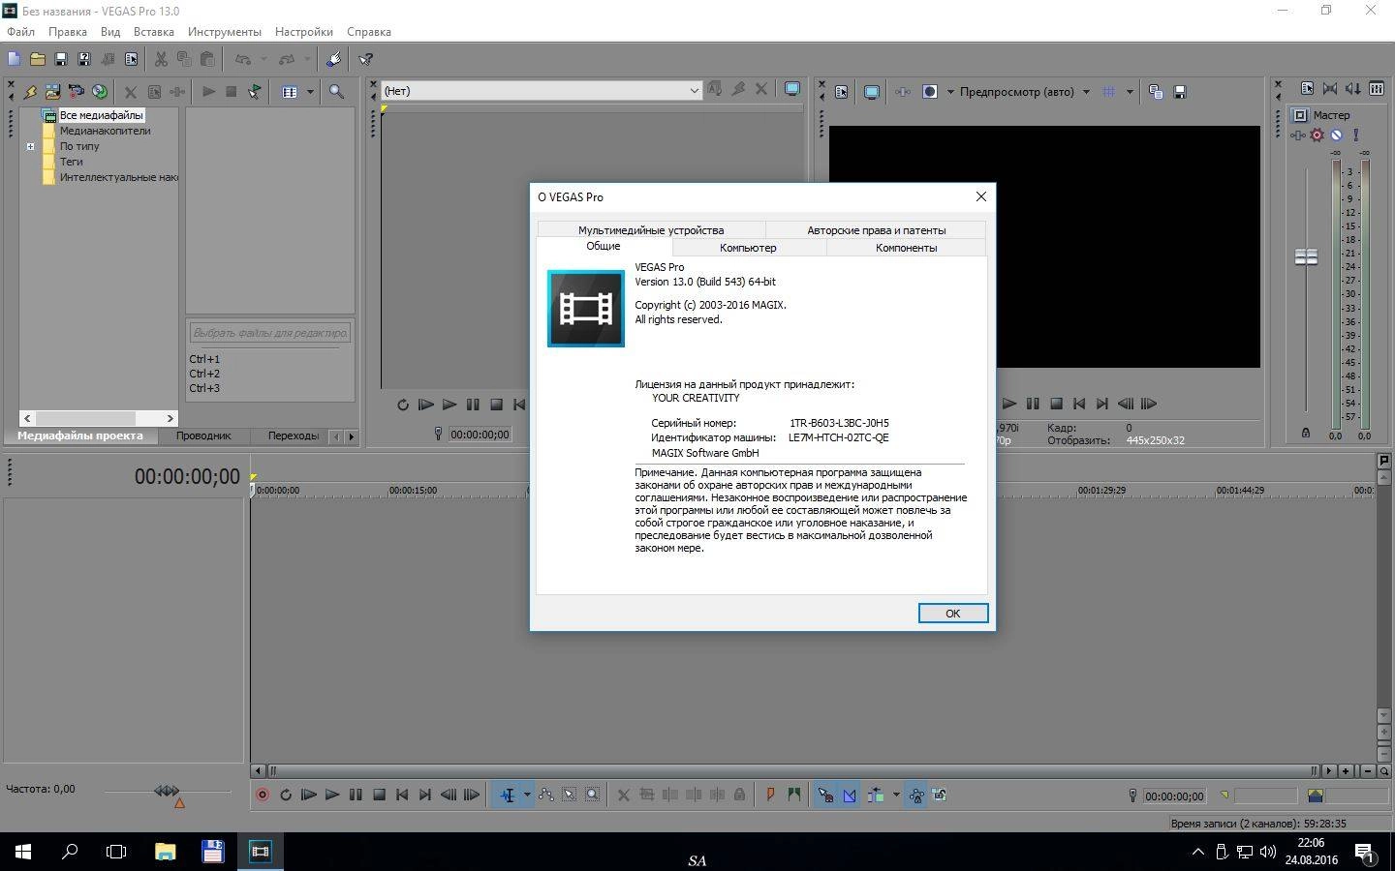Toggle Master bus mute circle icon
The height and width of the screenshot is (871, 1395).
click(x=1337, y=135)
